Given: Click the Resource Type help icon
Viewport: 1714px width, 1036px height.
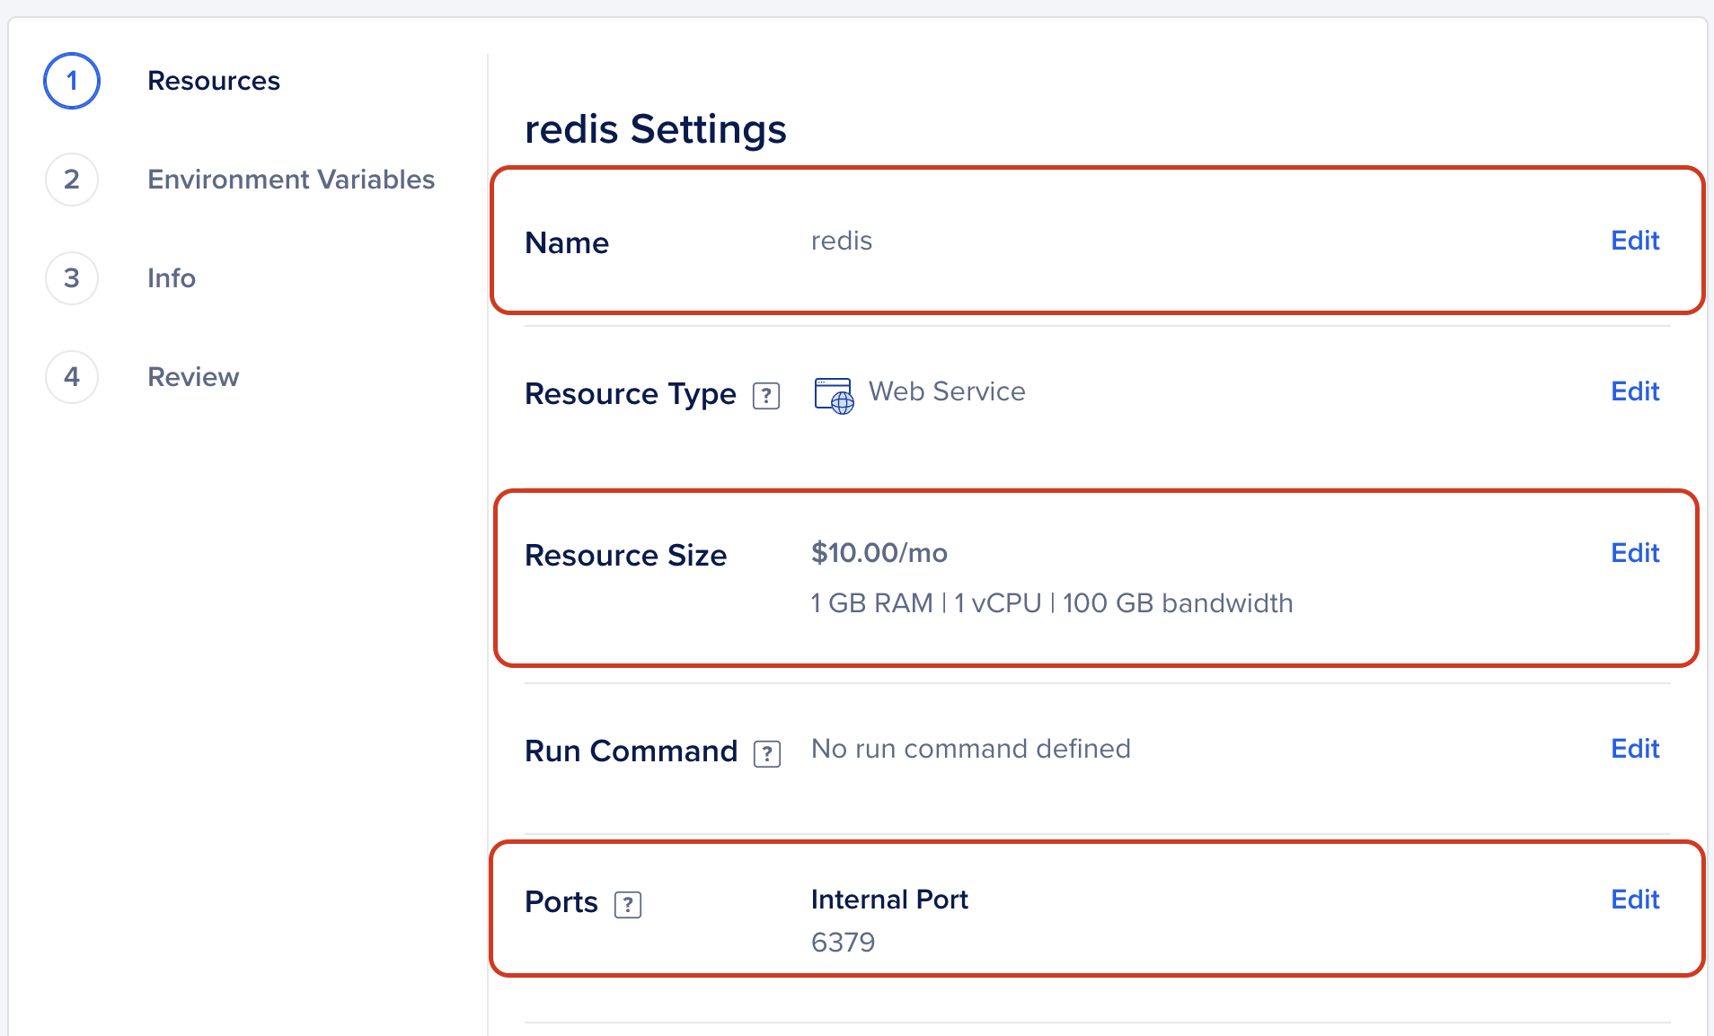Looking at the screenshot, I should tap(766, 395).
